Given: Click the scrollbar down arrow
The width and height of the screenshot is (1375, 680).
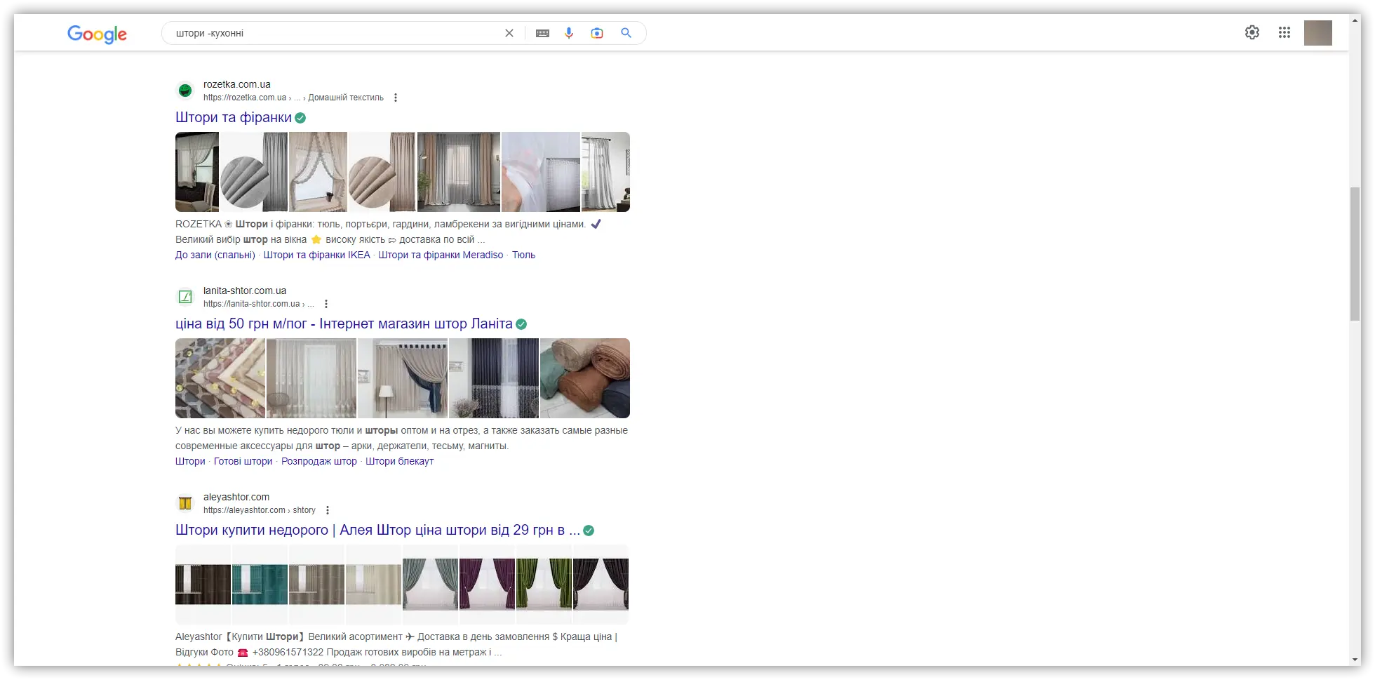Looking at the screenshot, I should [1355, 660].
